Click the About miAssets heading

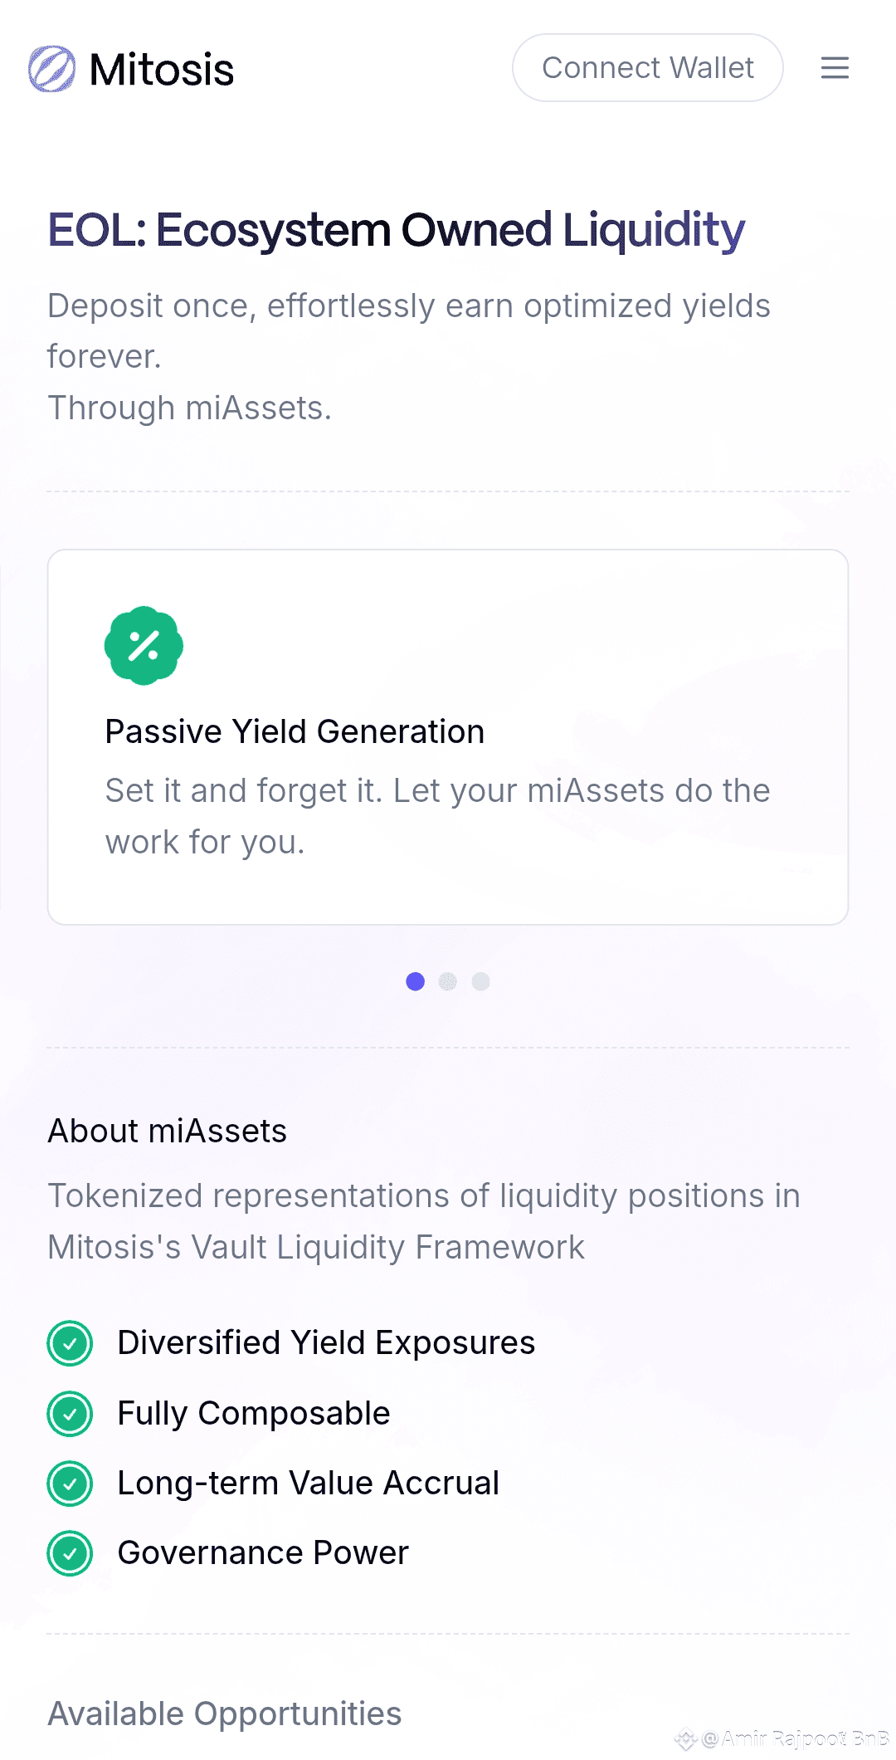168,1132
